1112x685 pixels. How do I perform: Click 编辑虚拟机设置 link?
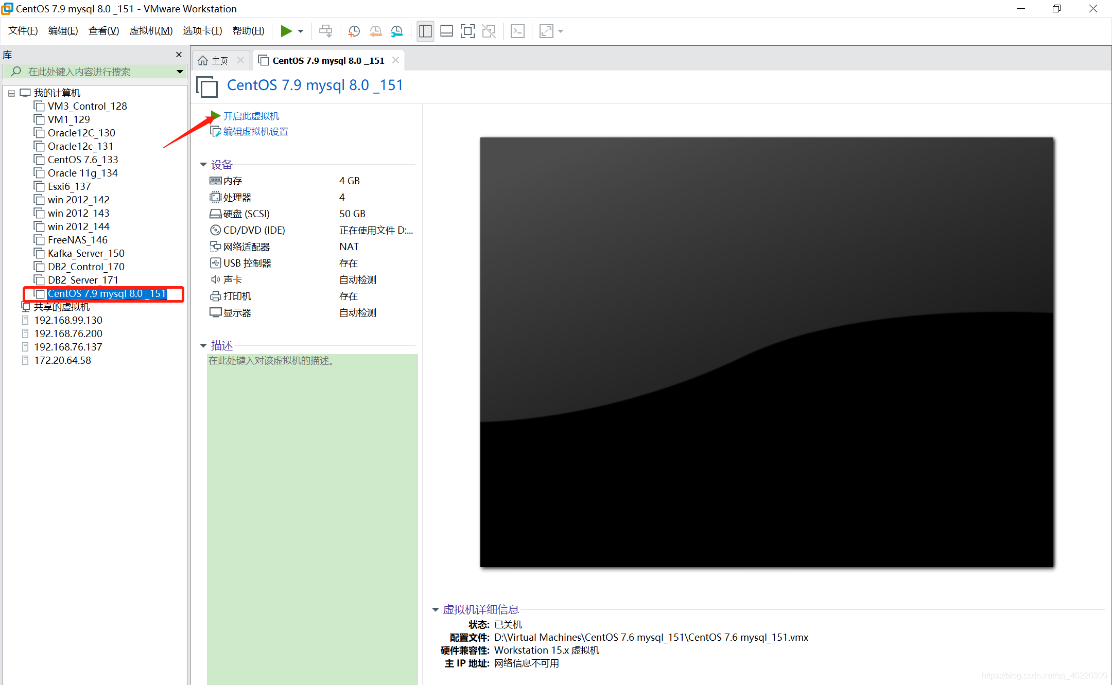coord(255,132)
